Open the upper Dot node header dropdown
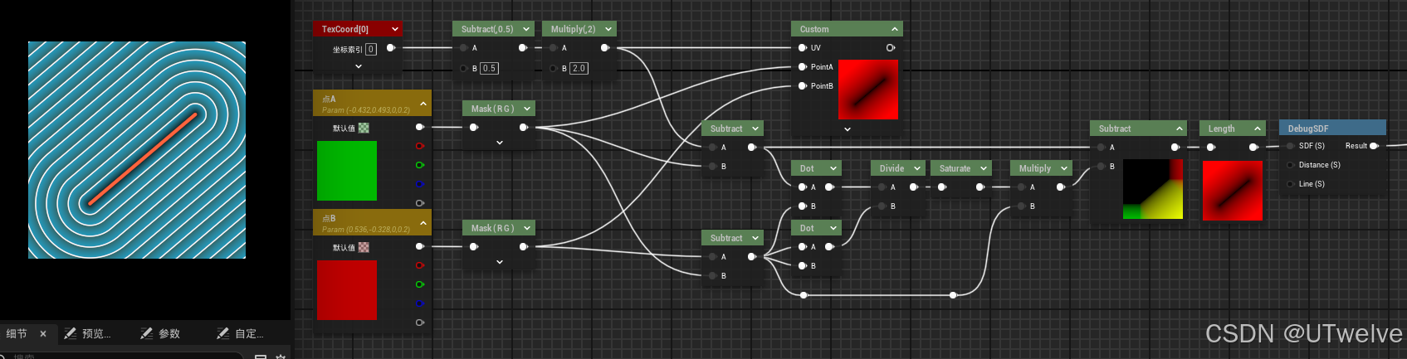The height and width of the screenshot is (359, 1407). coord(833,168)
